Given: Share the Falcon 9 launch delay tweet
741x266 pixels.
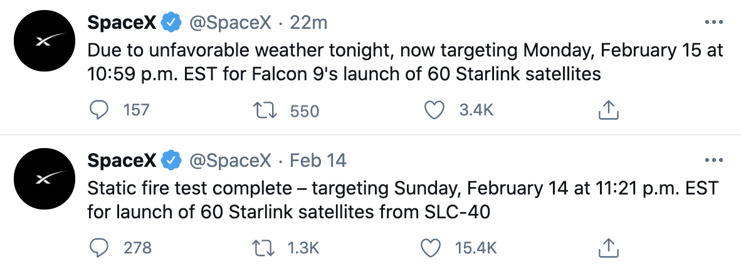Looking at the screenshot, I should [609, 111].
